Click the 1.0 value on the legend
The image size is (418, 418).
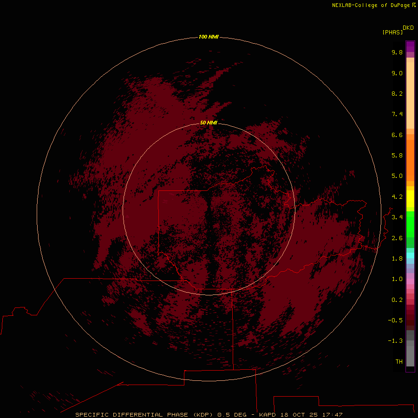[x=397, y=279]
